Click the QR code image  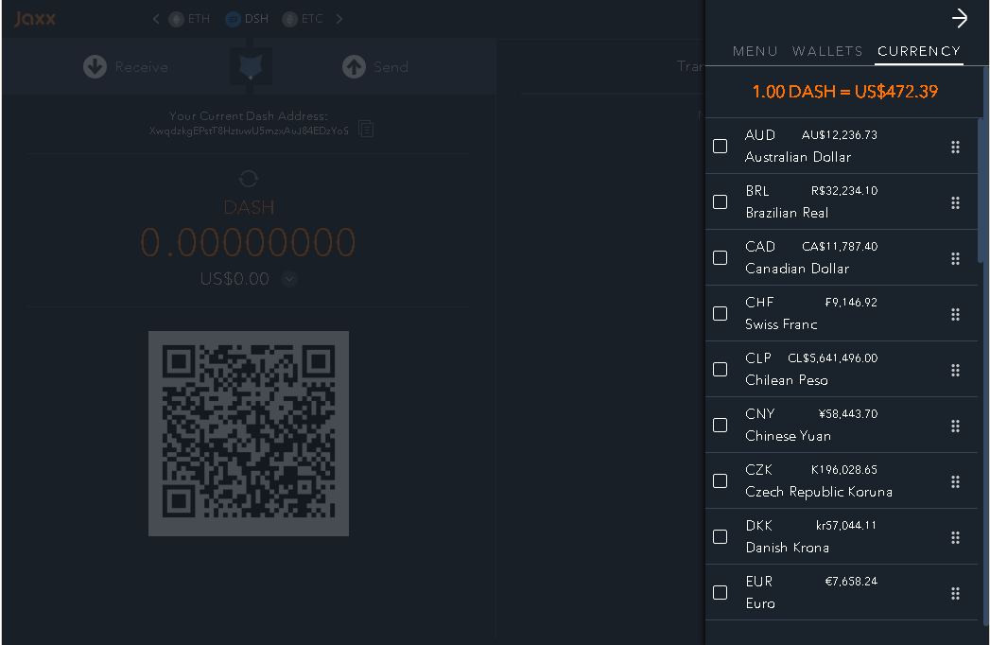pyautogui.click(x=249, y=433)
